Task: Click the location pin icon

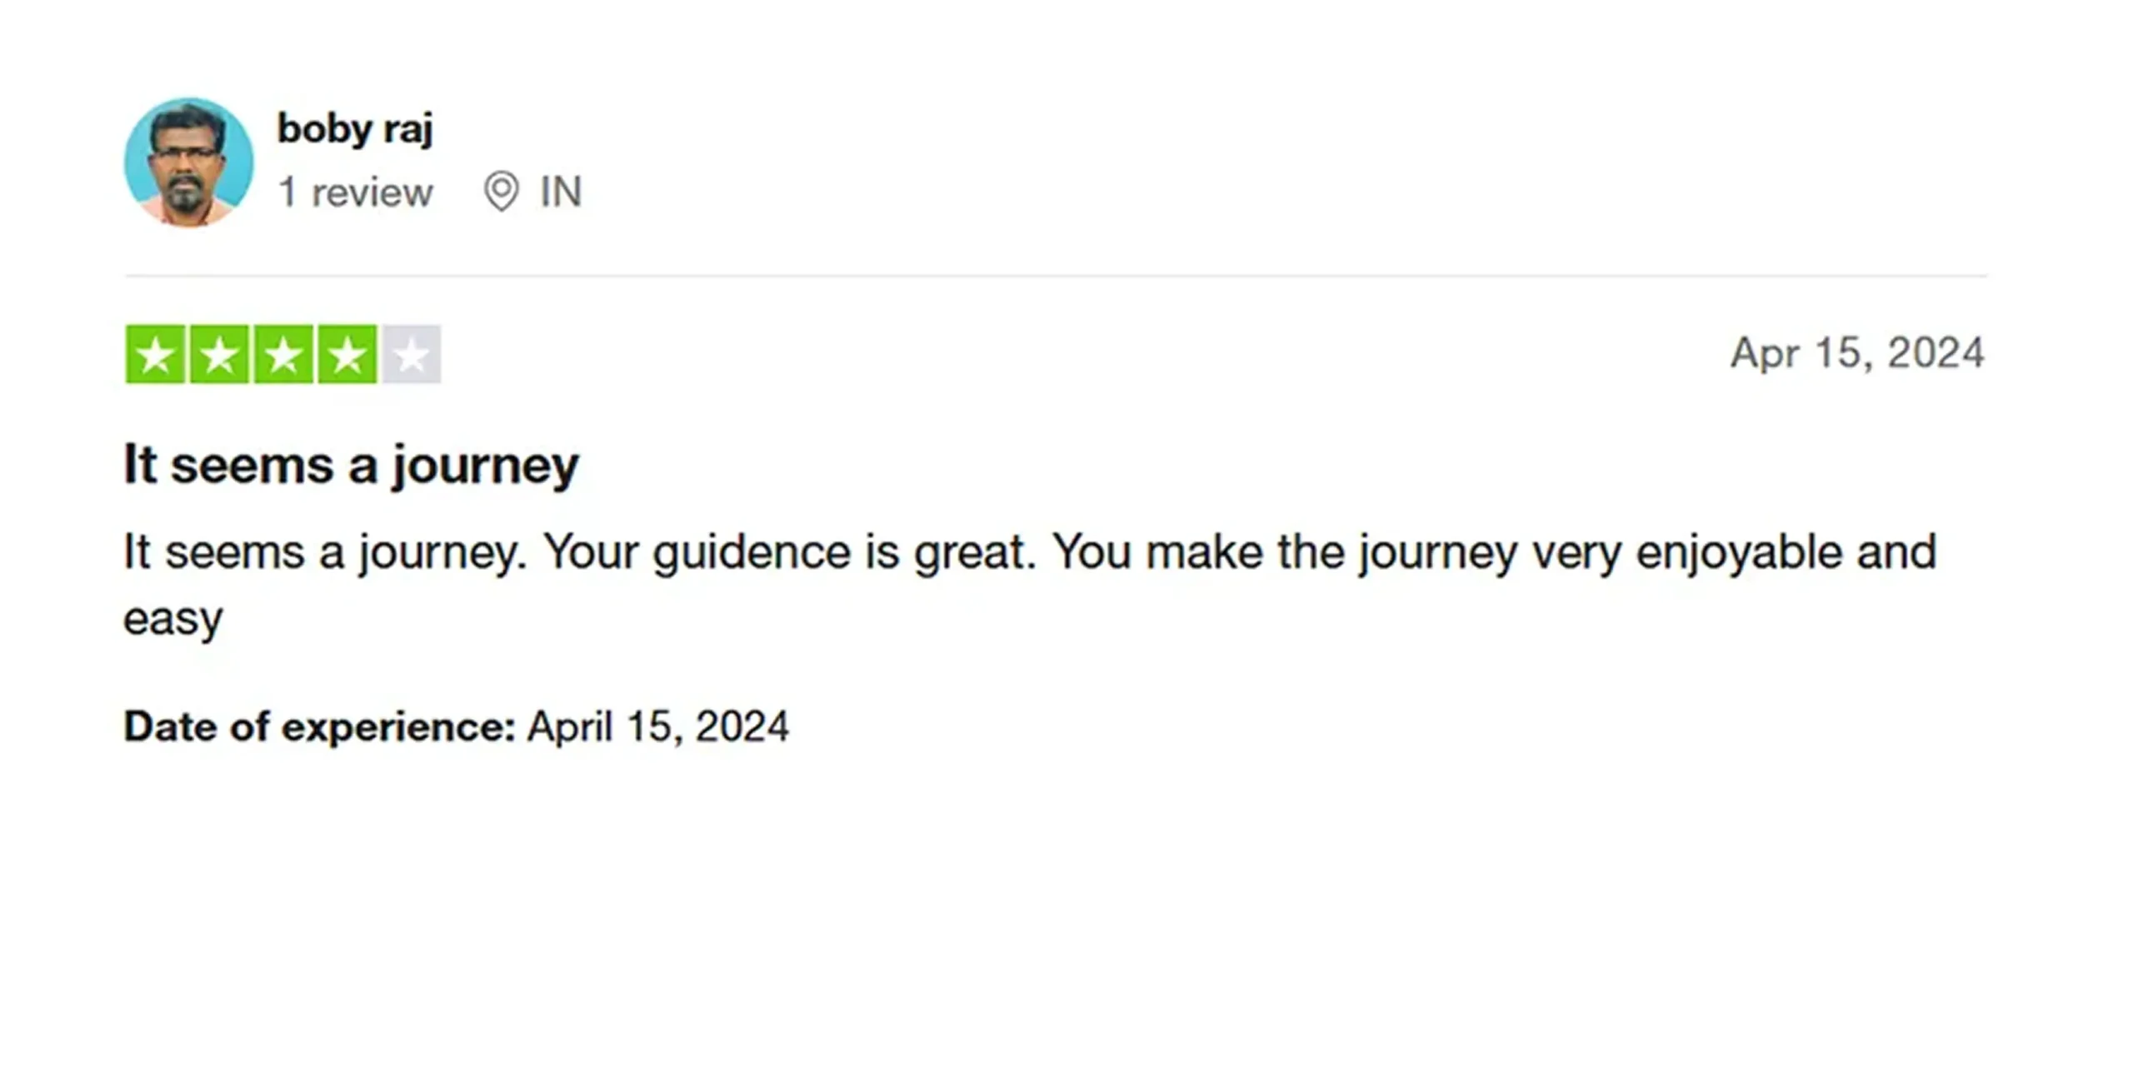Action: (x=501, y=192)
